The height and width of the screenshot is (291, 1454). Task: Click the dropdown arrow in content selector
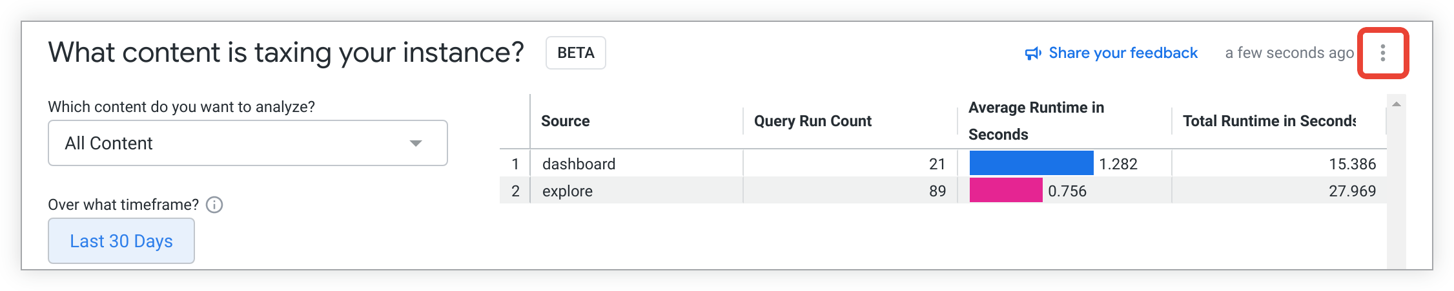tap(416, 143)
